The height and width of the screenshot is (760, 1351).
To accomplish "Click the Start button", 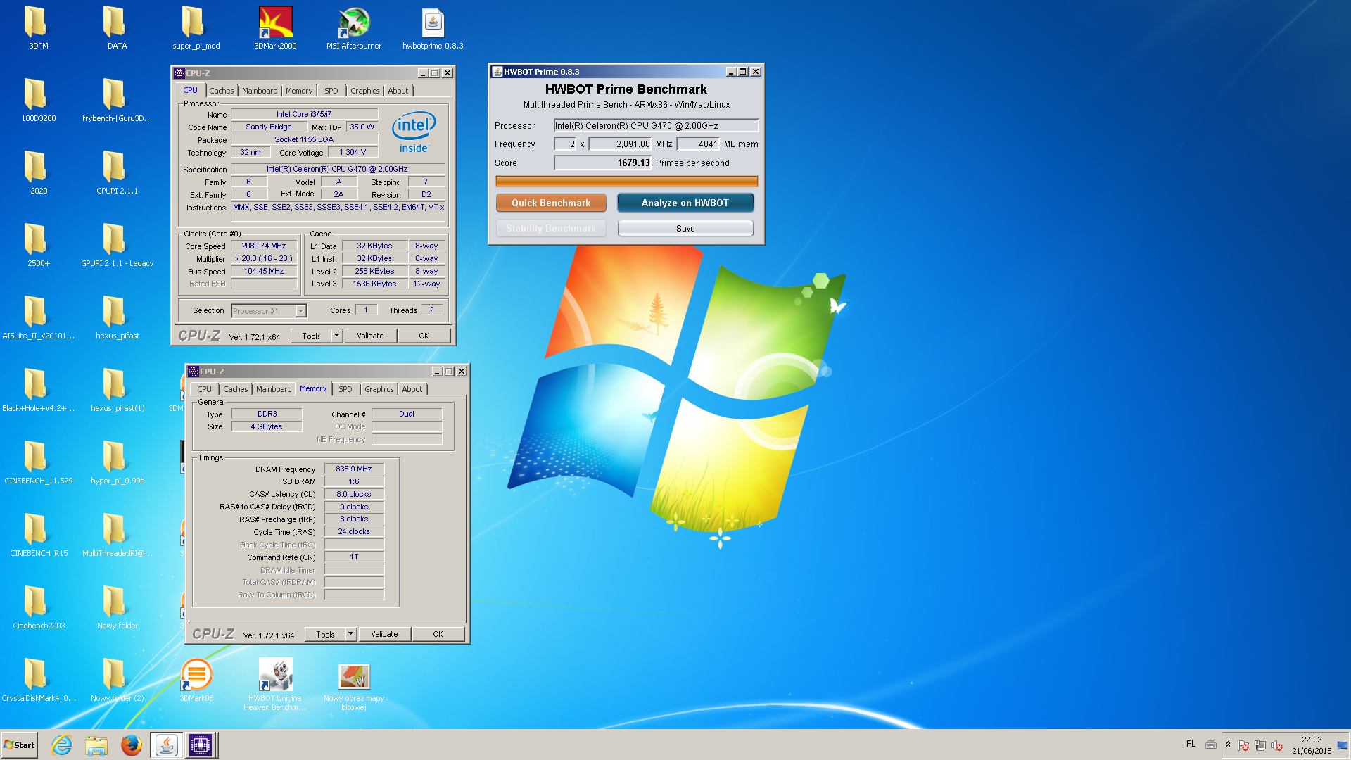I will pyautogui.click(x=20, y=745).
